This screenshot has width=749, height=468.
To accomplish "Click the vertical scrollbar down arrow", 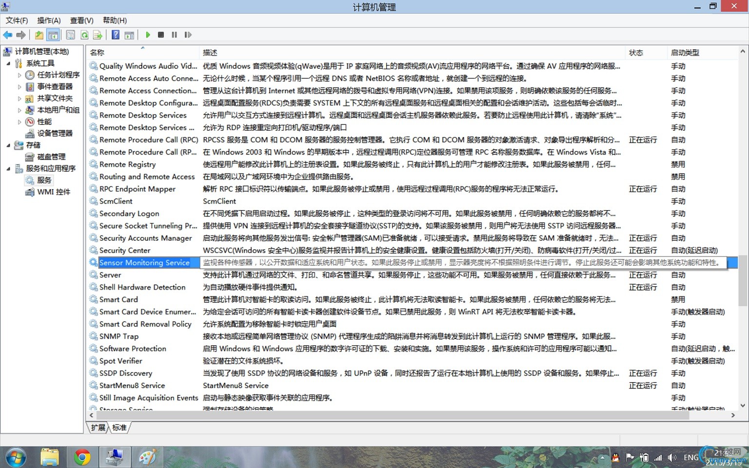I will pyautogui.click(x=743, y=405).
